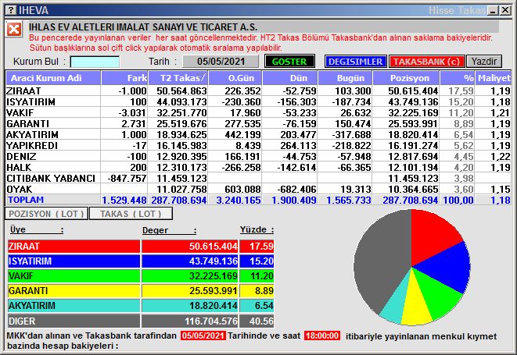Image resolution: width=517 pixels, height=355 pixels.
Task: Click the yellow GARANTI legend bar
Action: pyautogui.click(x=74, y=290)
